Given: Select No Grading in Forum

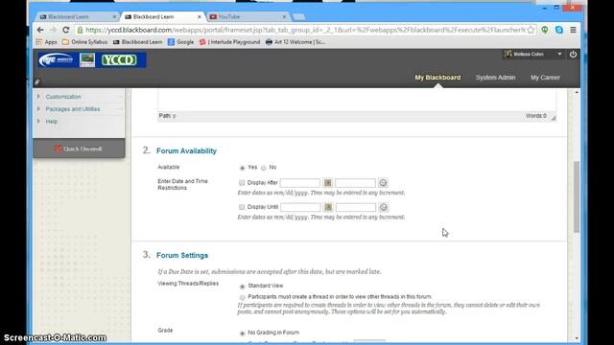Looking at the screenshot, I should pos(242,333).
